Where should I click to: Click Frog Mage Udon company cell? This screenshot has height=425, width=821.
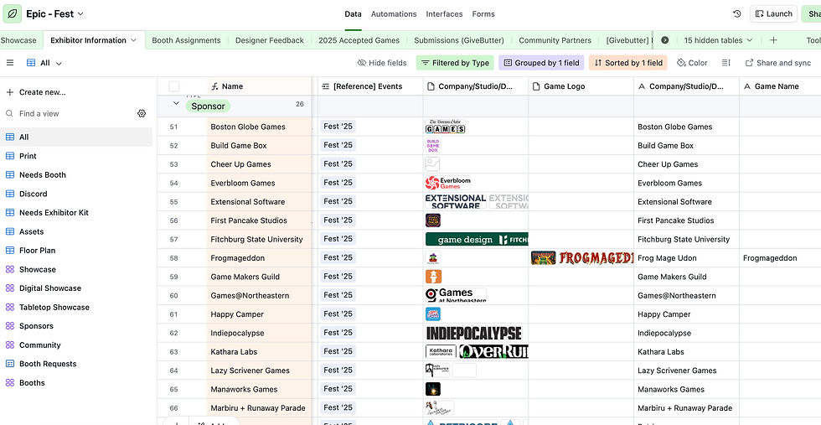click(x=686, y=258)
